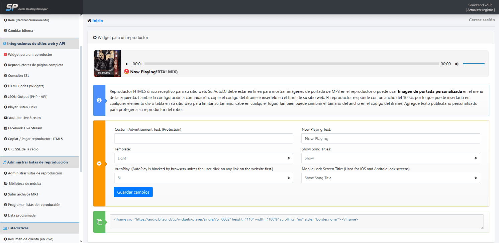Open the Youtube Live Stream page
Image resolution: width=499 pixels, height=243 pixels.
pos(24,118)
